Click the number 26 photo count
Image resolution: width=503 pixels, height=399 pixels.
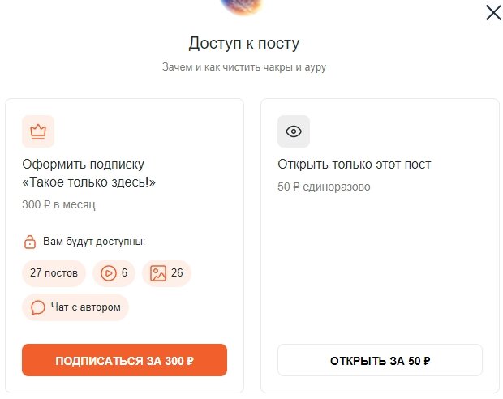(x=177, y=273)
